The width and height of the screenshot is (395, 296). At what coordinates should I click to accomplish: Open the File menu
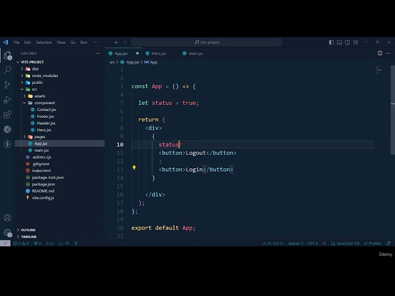click(16, 43)
